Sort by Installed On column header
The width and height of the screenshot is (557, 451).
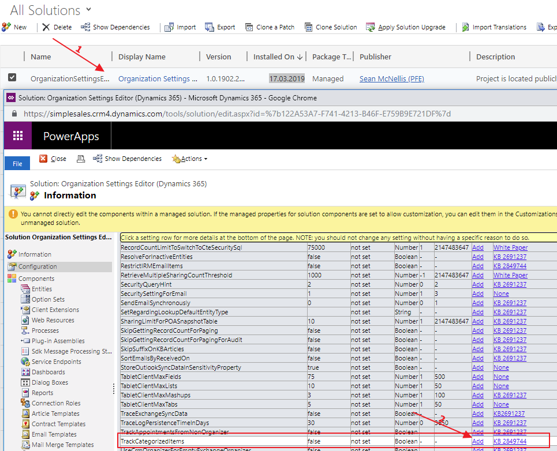(278, 57)
